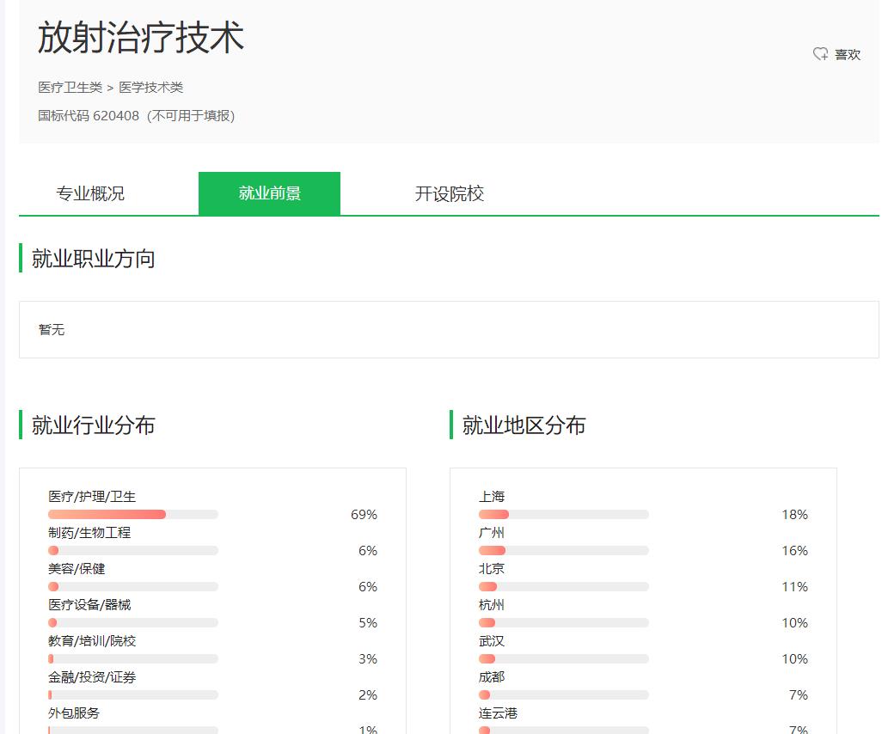
Task: Click the 杭州 percentage bar
Action: click(x=563, y=622)
